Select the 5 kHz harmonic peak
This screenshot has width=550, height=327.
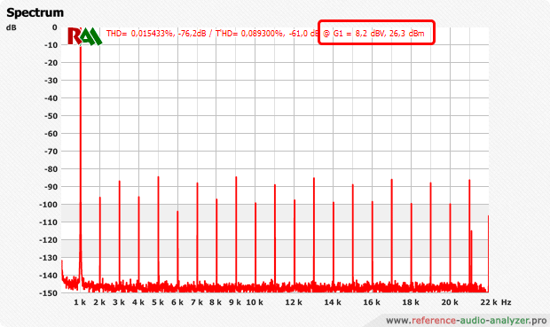tap(158, 231)
